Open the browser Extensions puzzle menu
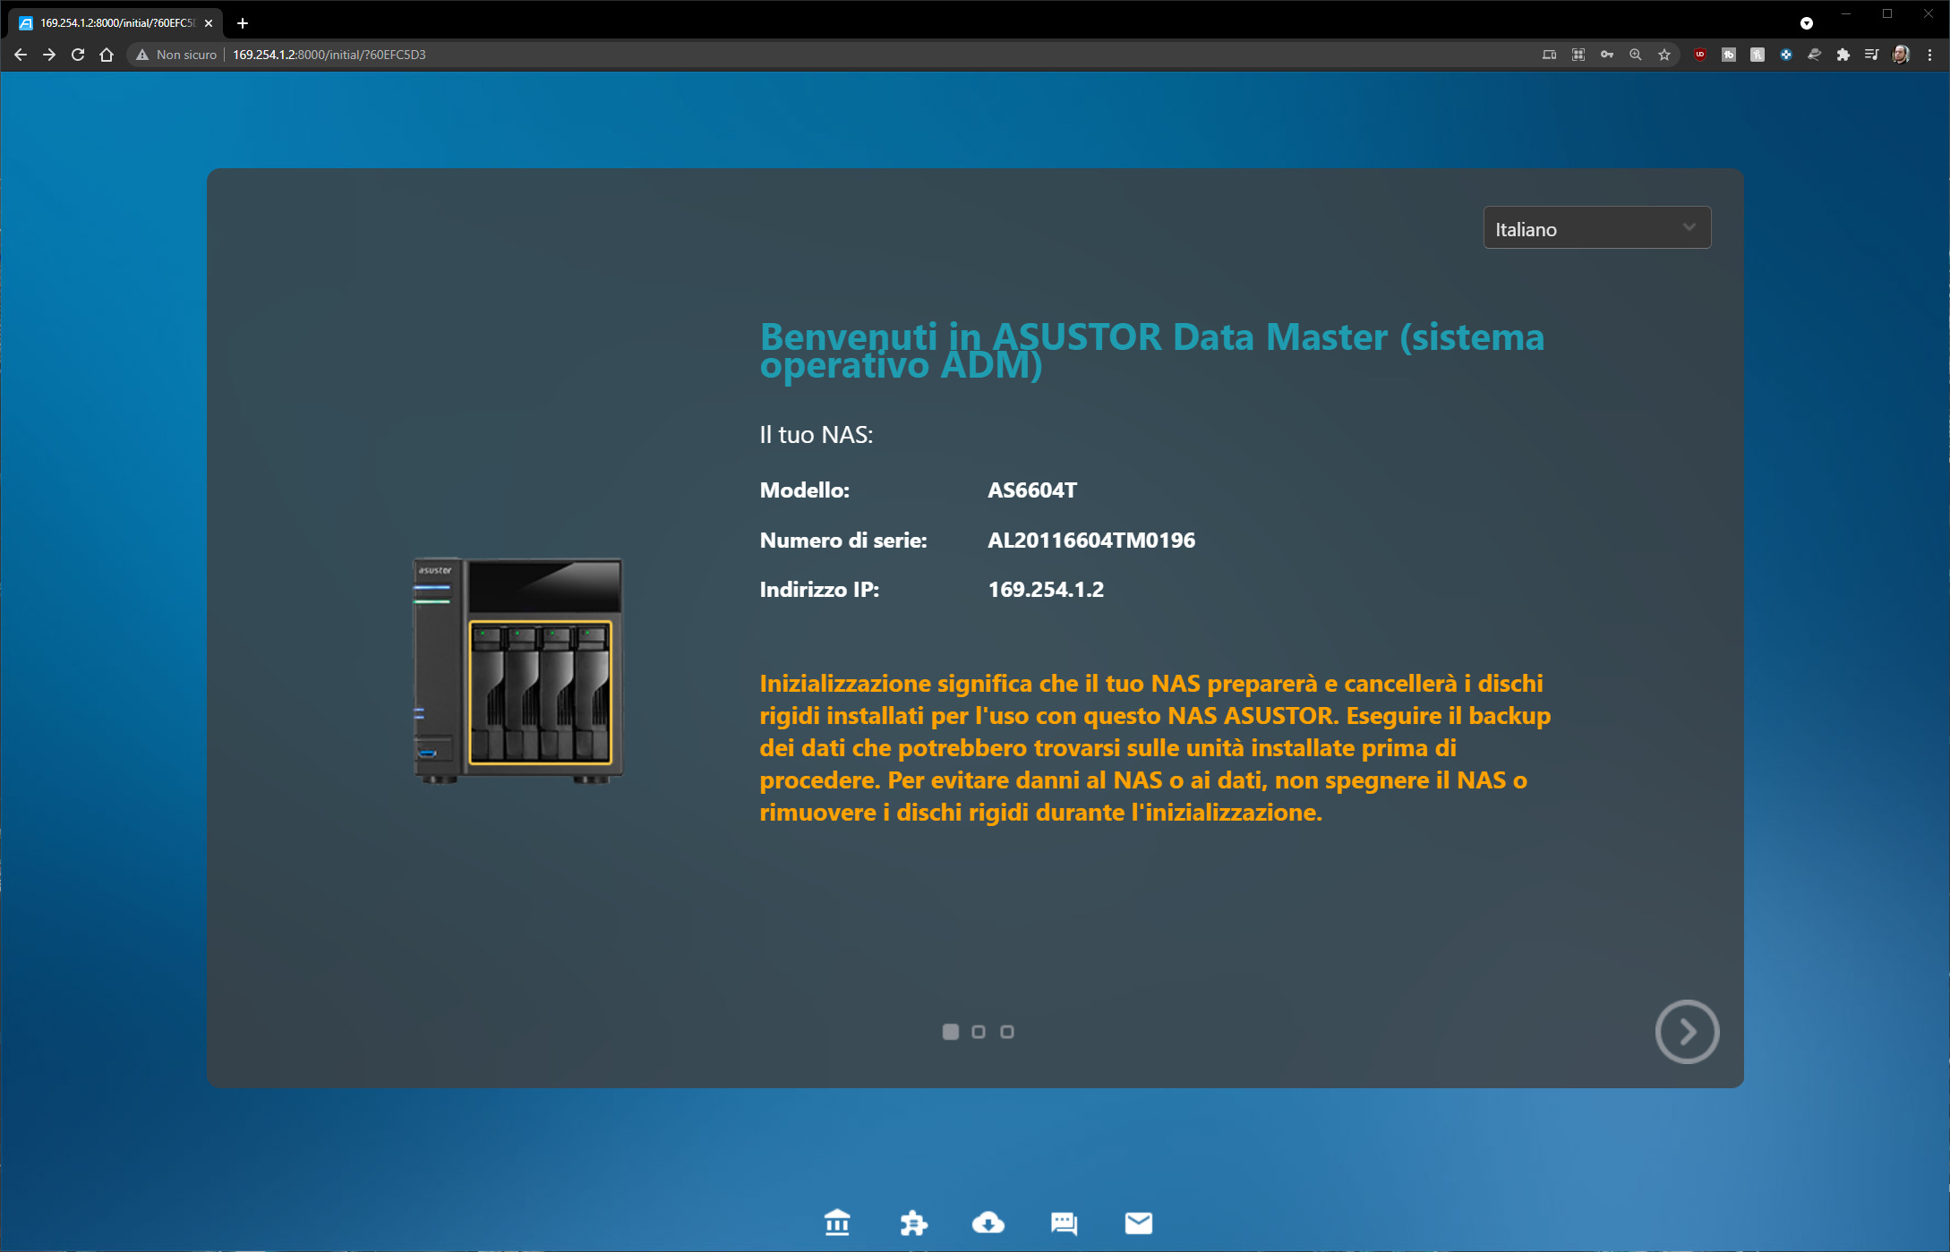This screenshot has height=1252, width=1950. coord(1843,55)
